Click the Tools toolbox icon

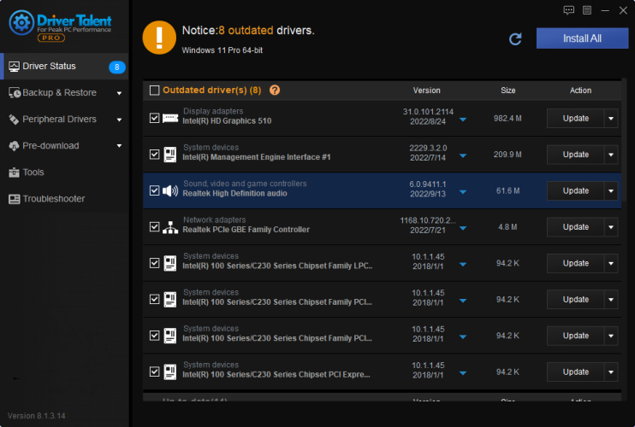click(14, 173)
